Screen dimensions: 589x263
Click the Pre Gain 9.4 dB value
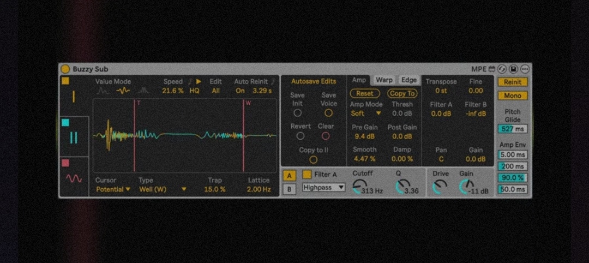(x=364, y=136)
